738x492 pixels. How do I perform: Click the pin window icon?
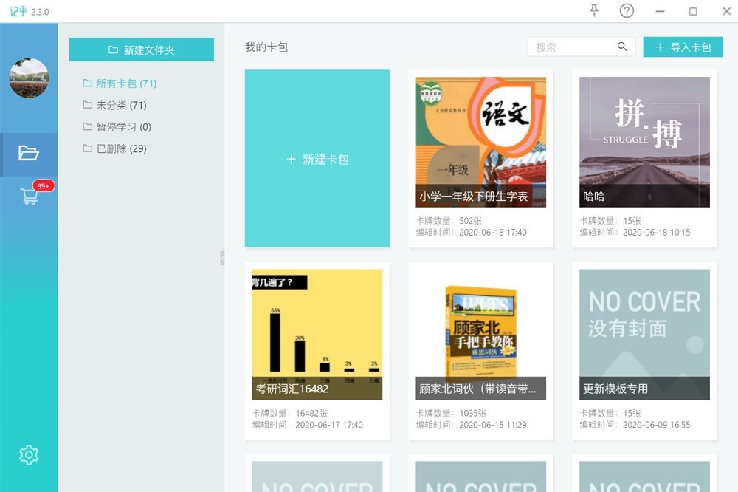pos(594,10)
